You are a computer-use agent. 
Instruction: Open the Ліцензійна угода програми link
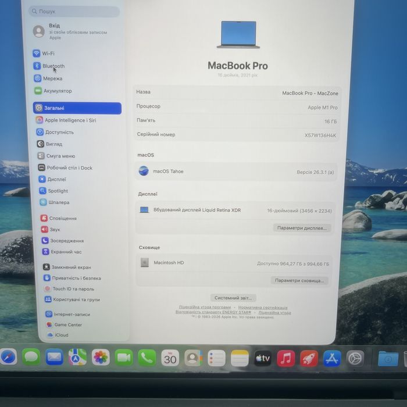[x=205, y=307]
